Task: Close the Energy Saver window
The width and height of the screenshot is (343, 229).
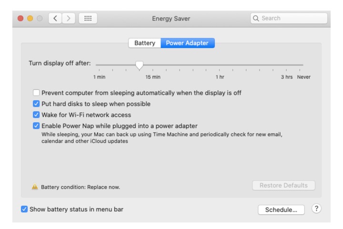Action: click(20, 19)
